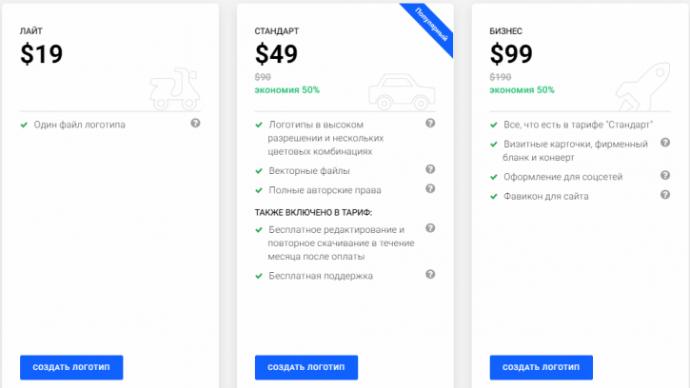
Task: Click the ТАКЖЕ ВКЛЮЧЕНО В ТАРИФ heading
Action: 313,212
